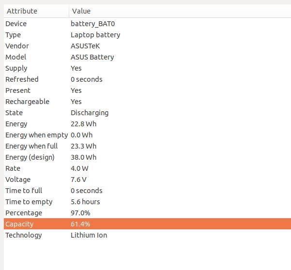The image size is (291, 270).
Task: Select the Energy when full row
Action: tap(147, 146)
